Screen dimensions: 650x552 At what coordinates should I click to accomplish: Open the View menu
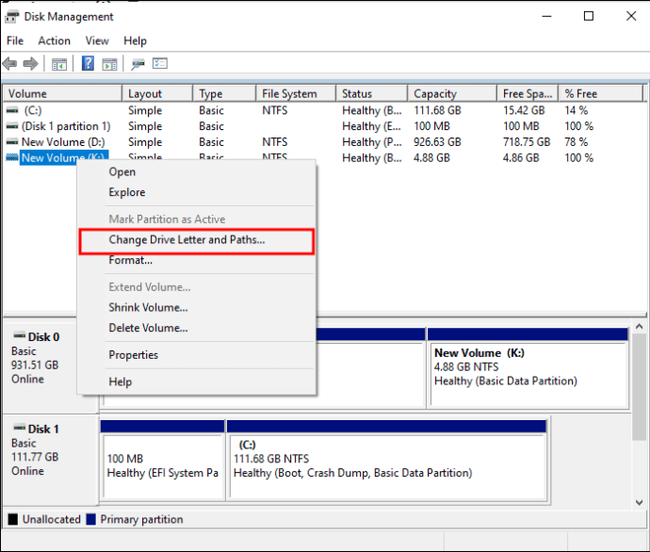tap(97, 41)
